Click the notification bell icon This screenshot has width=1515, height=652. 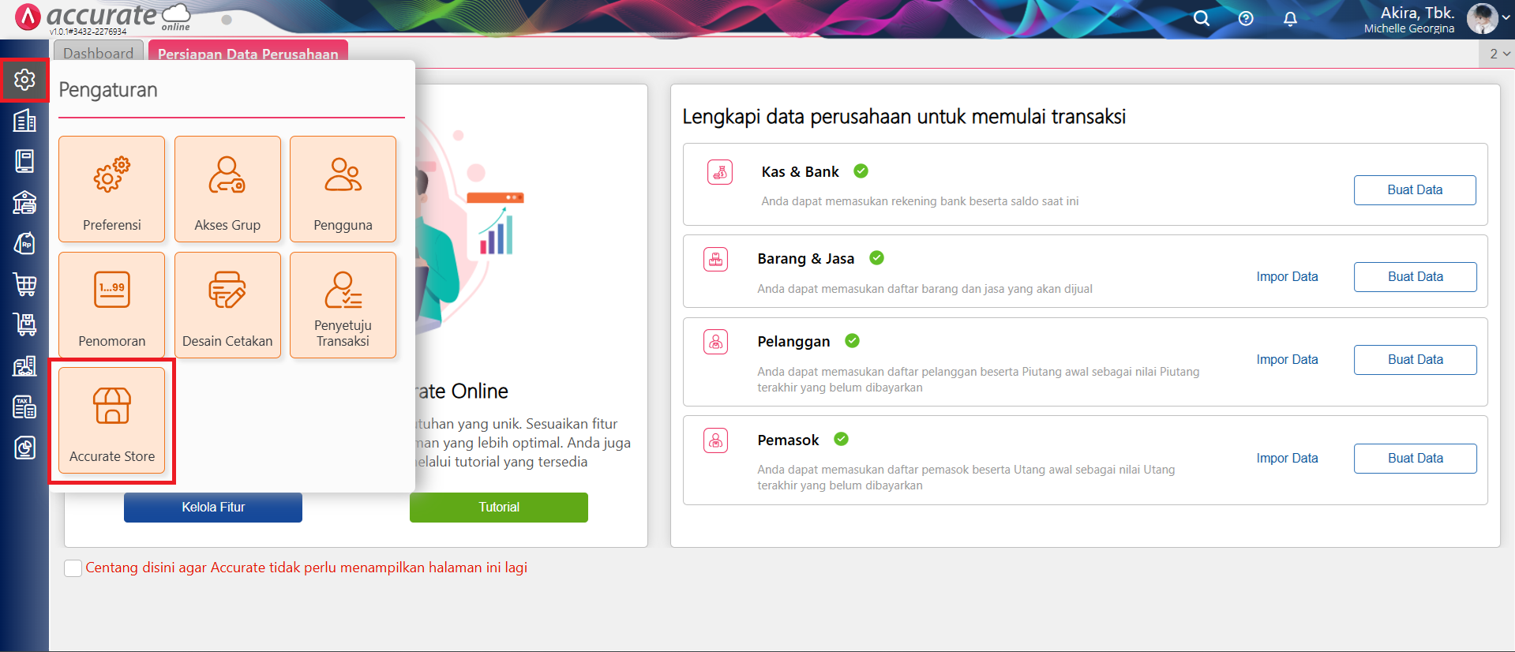pos(1290,19)
